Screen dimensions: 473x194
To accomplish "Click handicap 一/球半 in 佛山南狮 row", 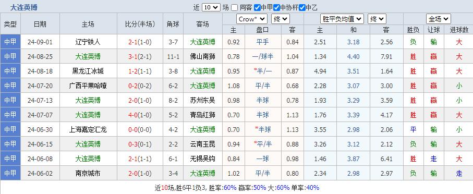I will (x=263, y=56).
